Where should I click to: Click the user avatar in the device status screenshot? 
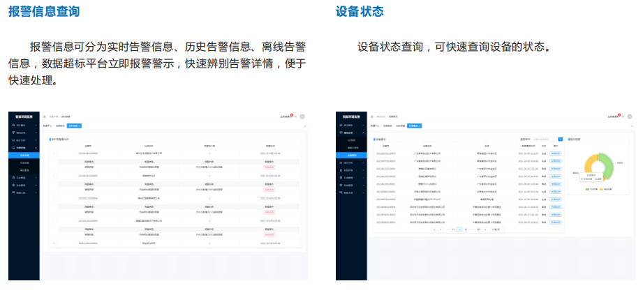click(629, 116)
